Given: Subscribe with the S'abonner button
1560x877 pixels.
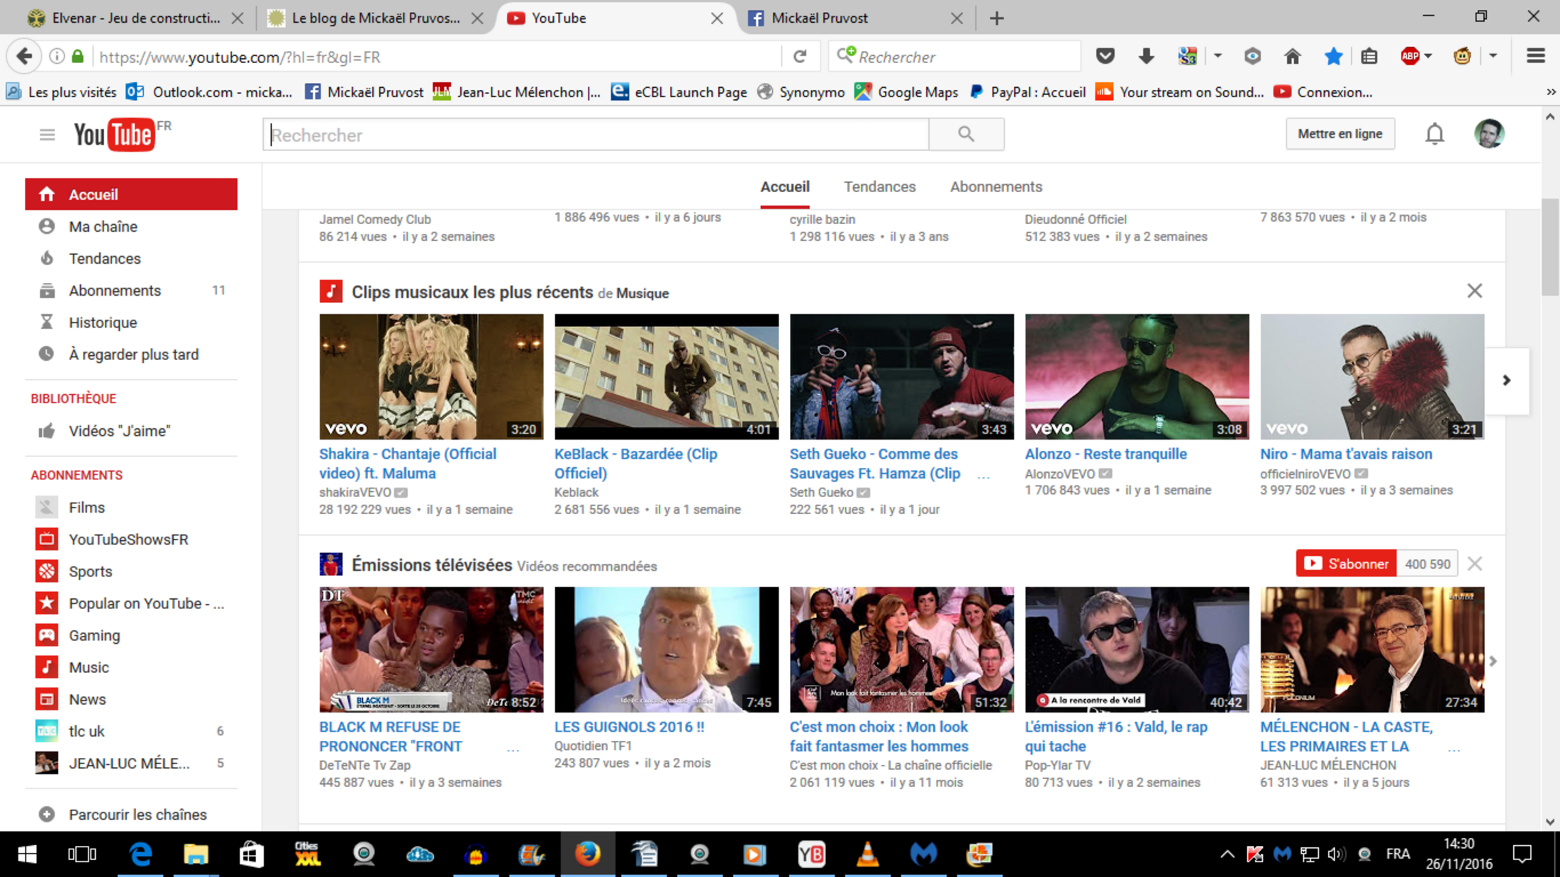Looking at the screenshot, I should tap(1346, 564).
